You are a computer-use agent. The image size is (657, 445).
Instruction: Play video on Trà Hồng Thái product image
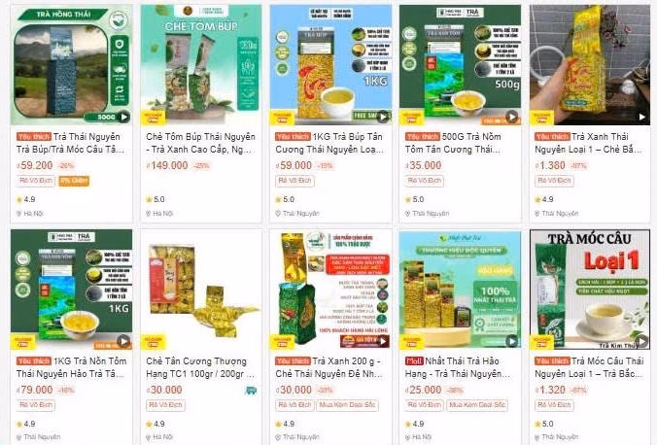click(124, 117)
